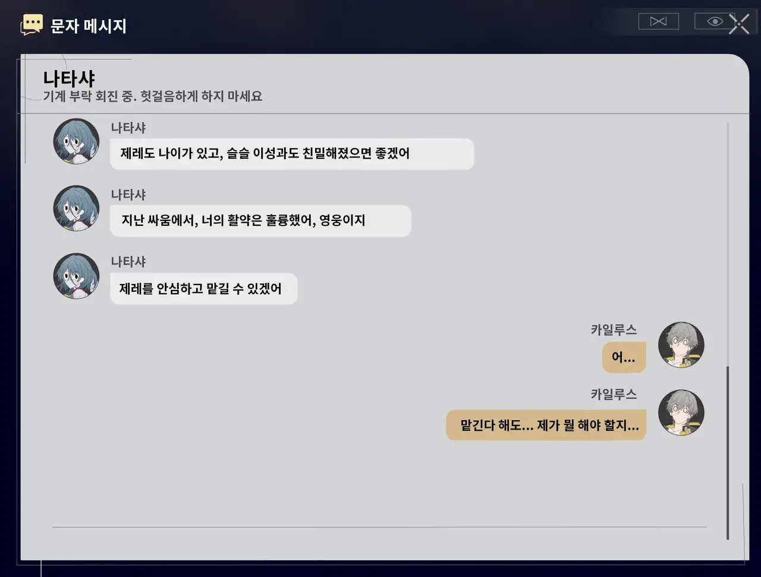Close the message window with X icon
The image size is (761, 577).
point(739,24)
